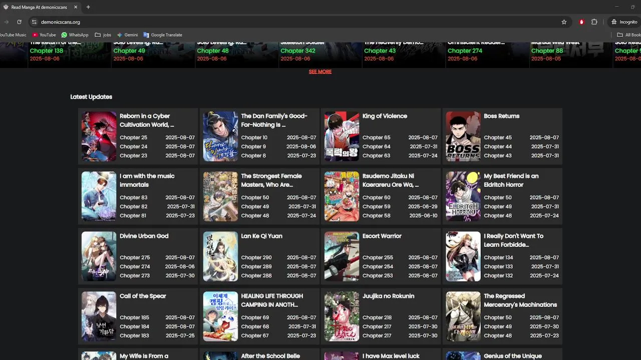
Task: Open Chapter 342 in the top carousel
Action: [x=298, y=50]
